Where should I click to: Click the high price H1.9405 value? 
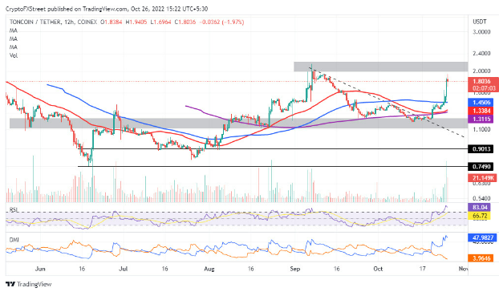tap(136, 22)
